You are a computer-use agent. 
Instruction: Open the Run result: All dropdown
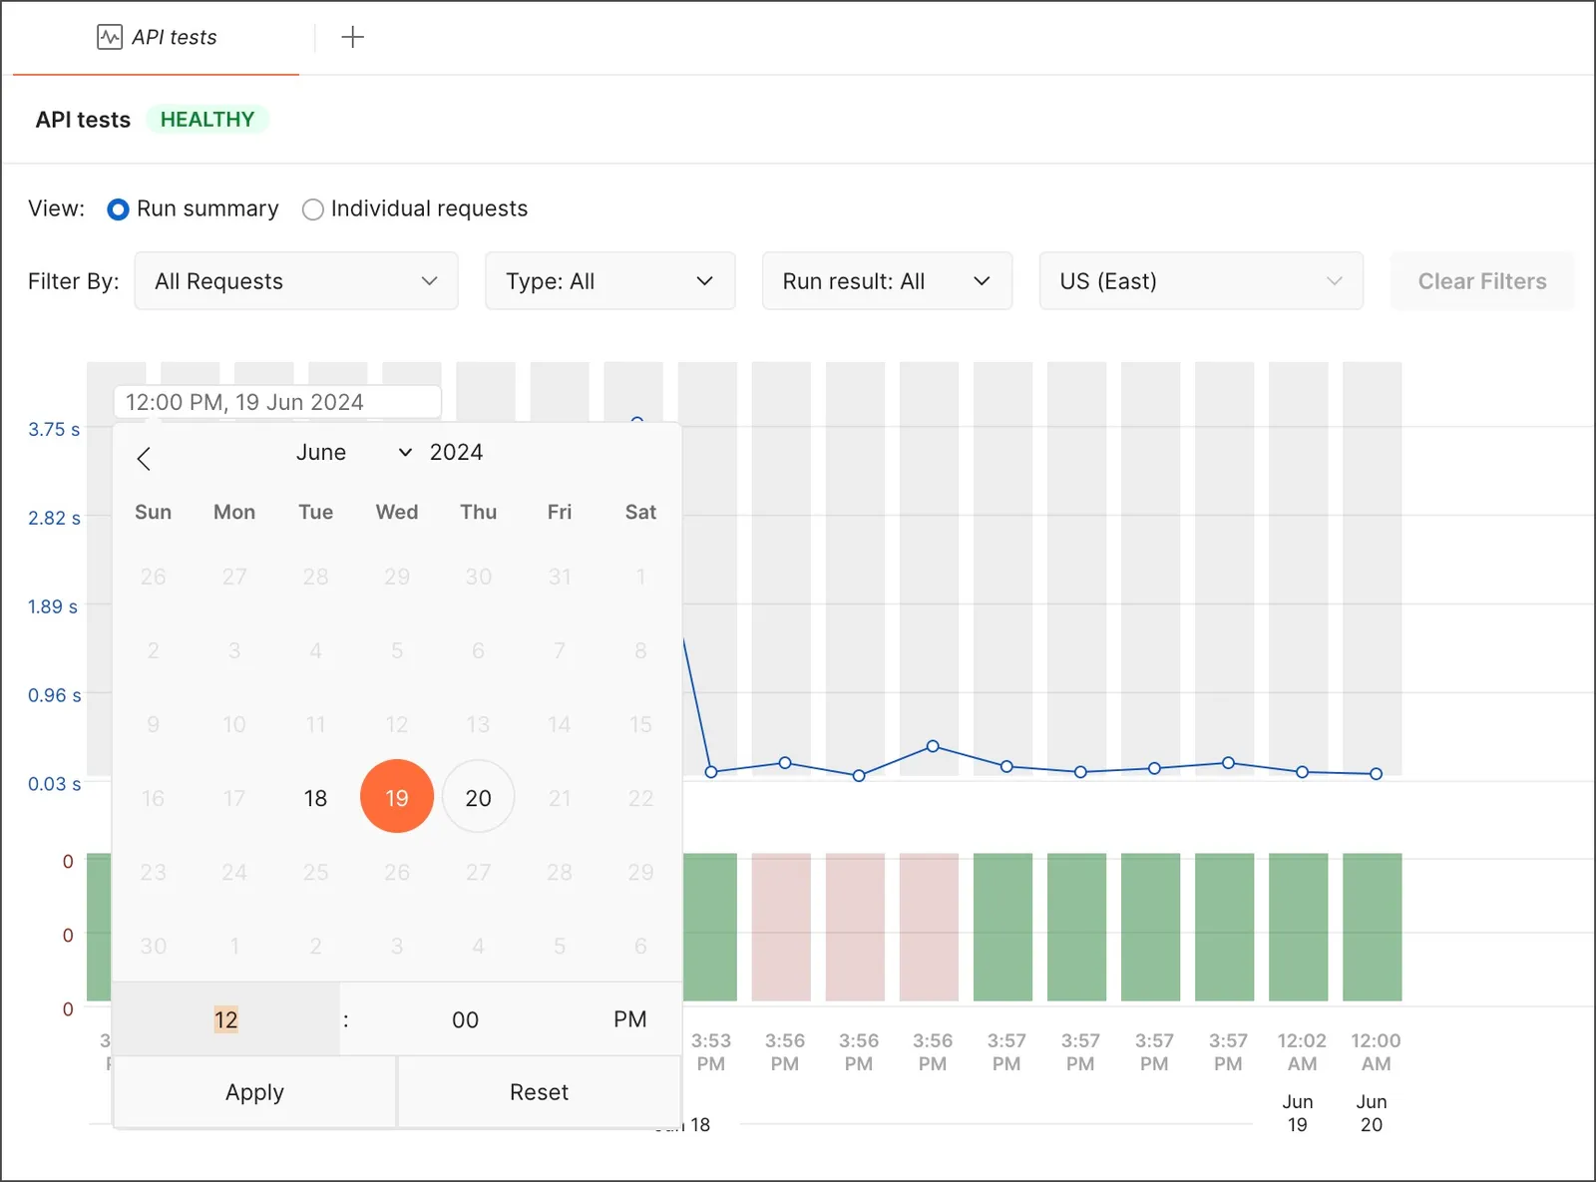pyautogui.click(x=887, y=281)
